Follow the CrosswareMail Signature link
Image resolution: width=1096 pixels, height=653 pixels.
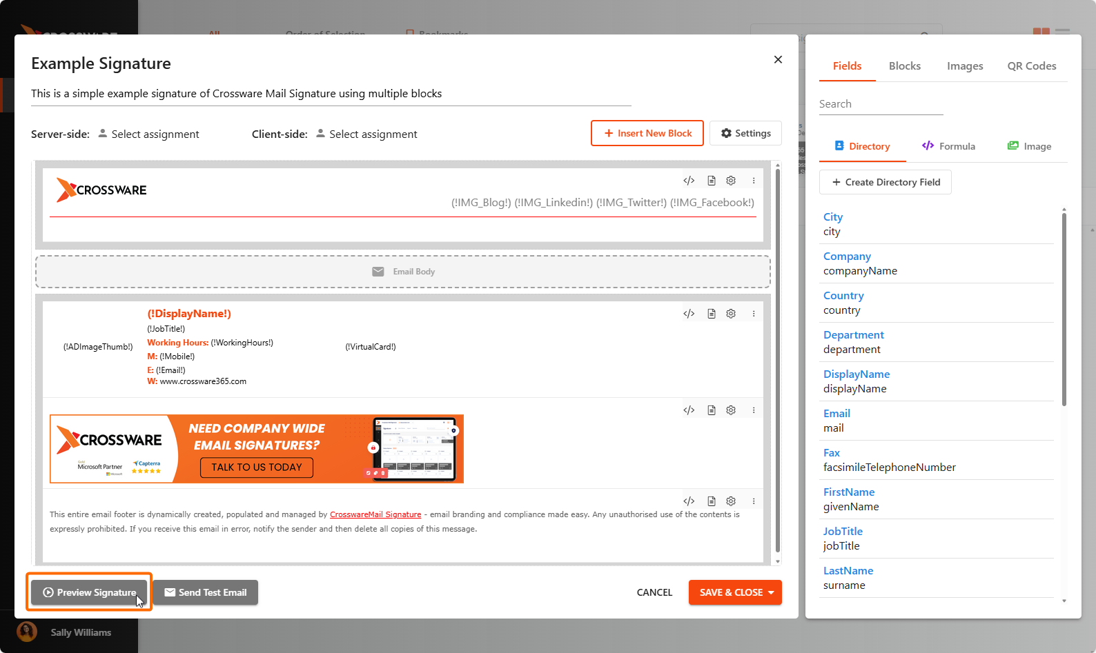375,514
